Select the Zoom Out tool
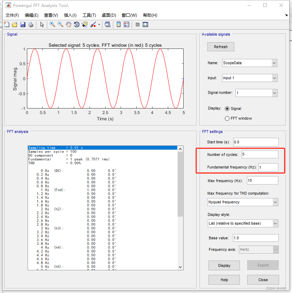This screenshot has height=293, width=292. click(x=60, y=24)
